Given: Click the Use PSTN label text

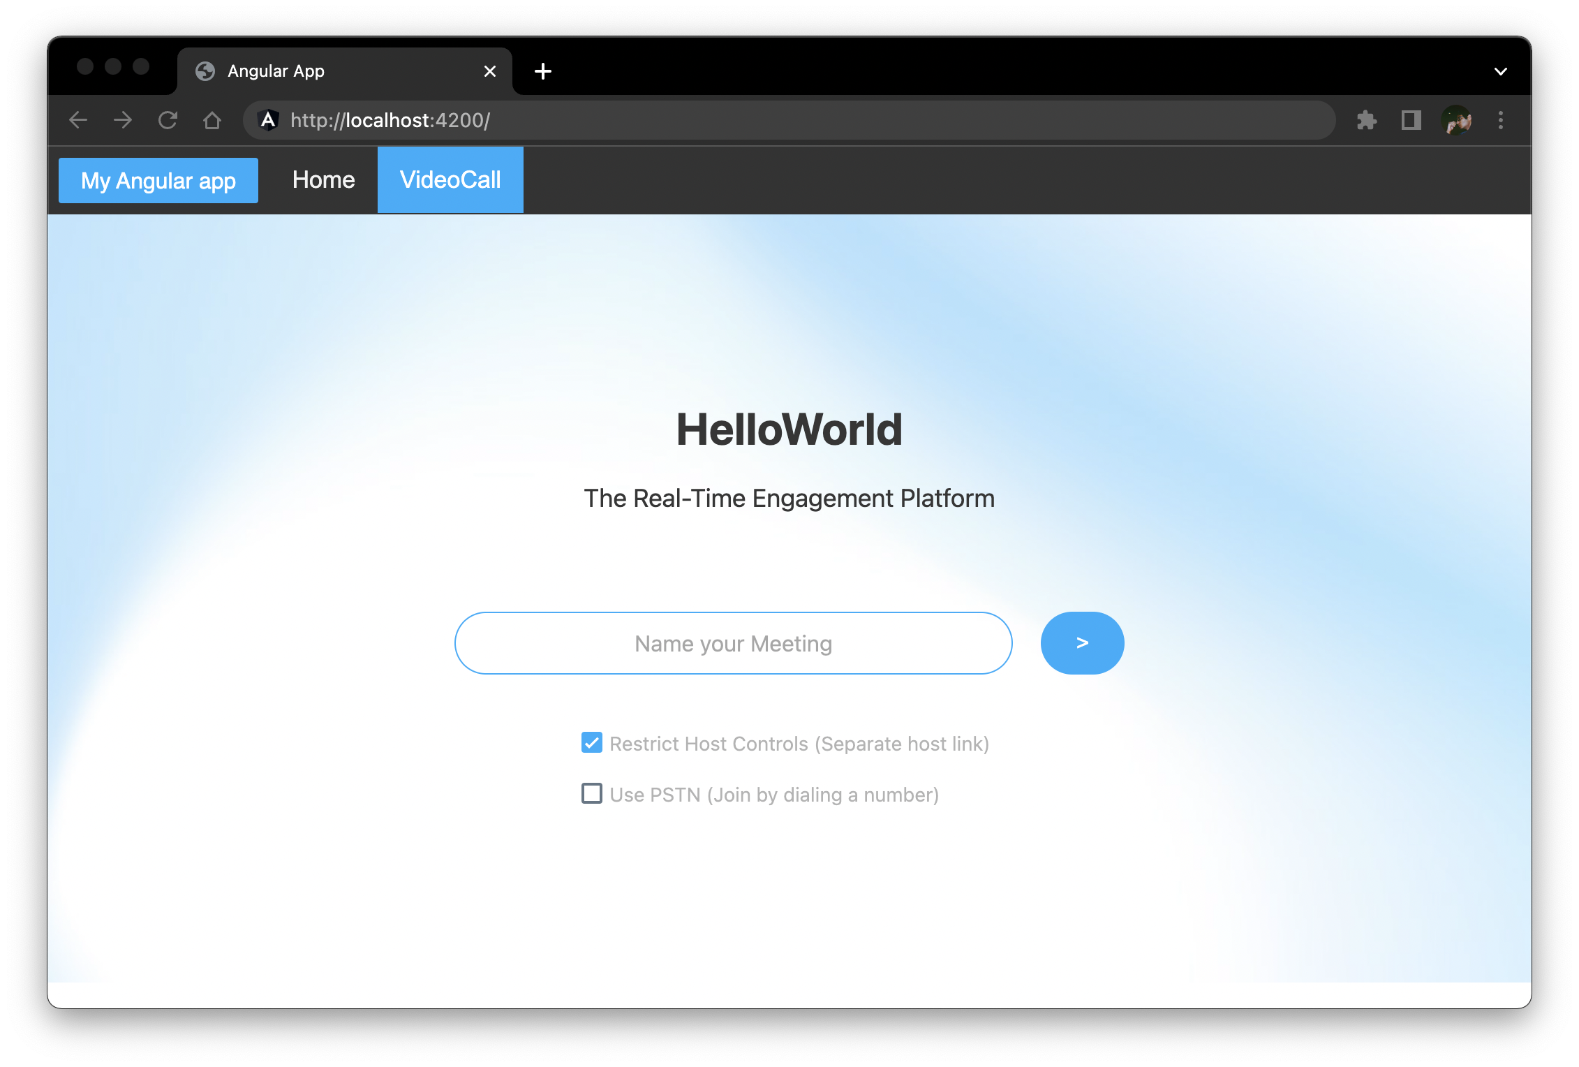Looking at the screenshot, I should point(774,795).
